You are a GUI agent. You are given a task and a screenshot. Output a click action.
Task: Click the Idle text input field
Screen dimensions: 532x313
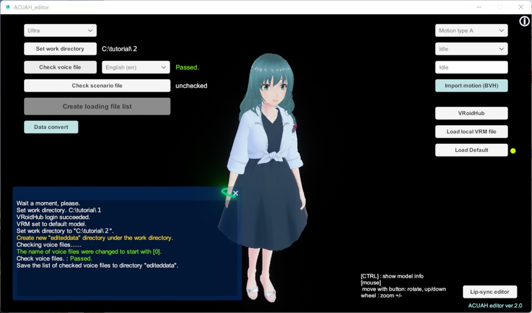point(471,67)
